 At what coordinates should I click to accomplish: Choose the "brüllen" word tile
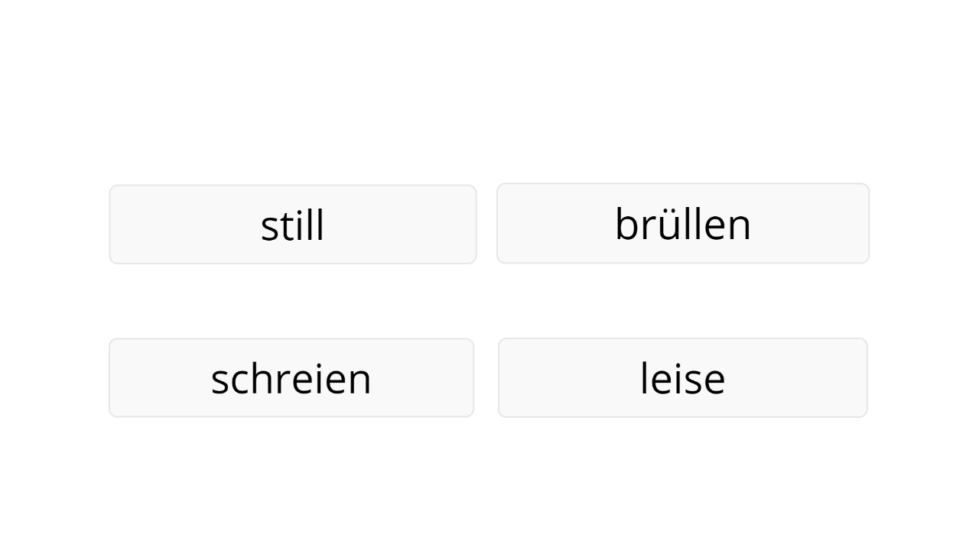pos(683,224)
